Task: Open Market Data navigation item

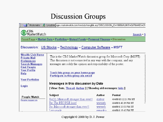Action: click(x=45, y=39)
